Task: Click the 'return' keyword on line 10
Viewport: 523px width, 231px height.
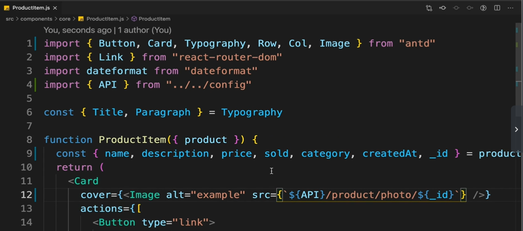Action: 74,167
